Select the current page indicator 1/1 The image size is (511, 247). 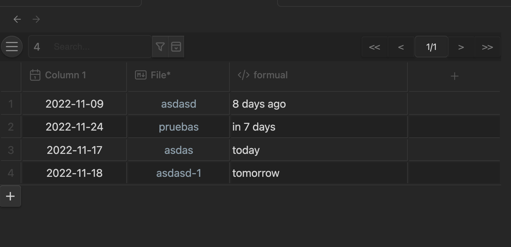point(431,47)
